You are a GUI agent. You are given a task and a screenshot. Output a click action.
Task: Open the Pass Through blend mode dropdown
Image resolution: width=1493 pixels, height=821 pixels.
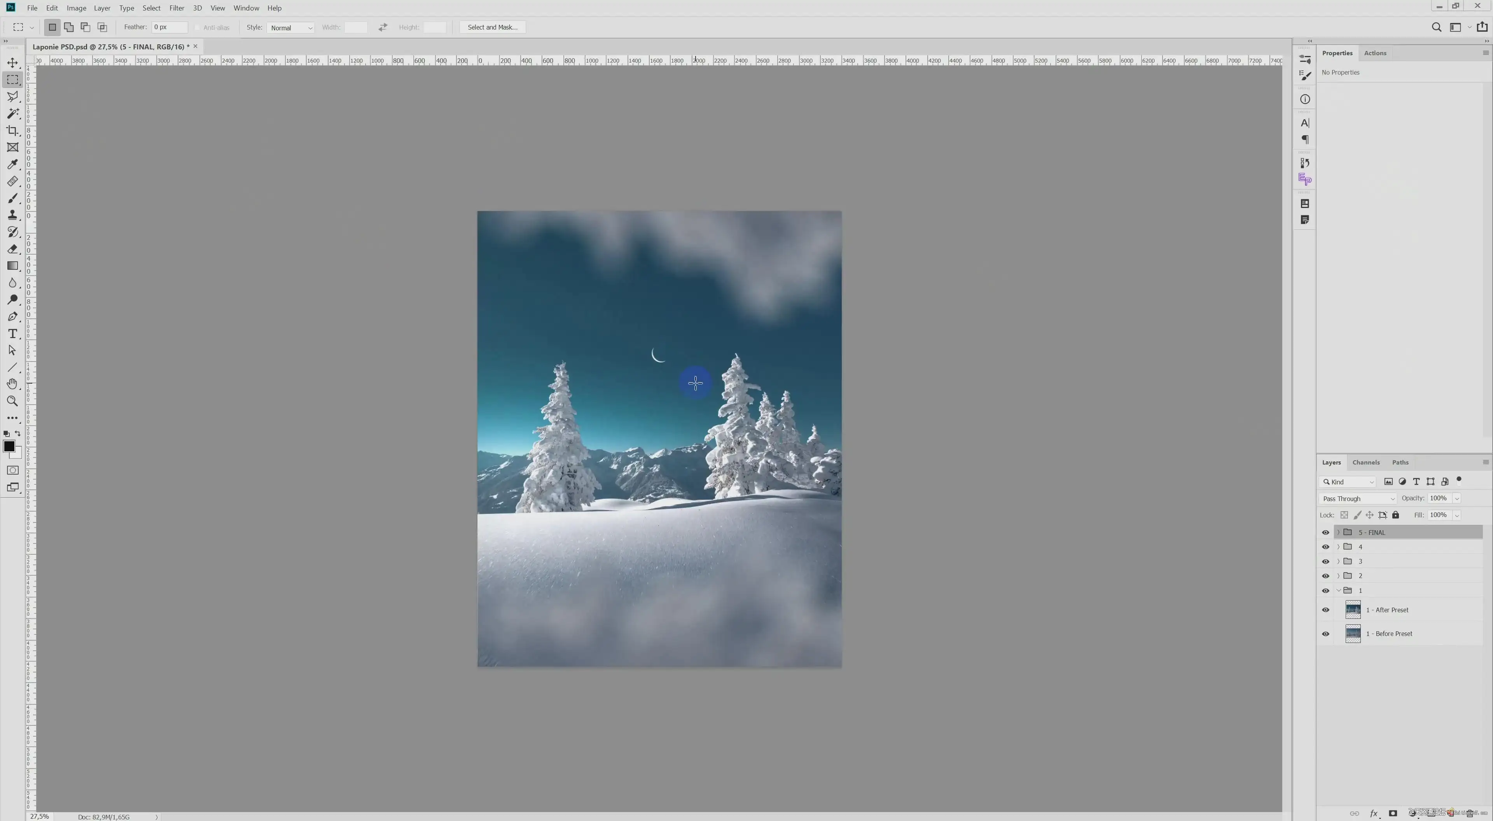pos(1358,499)
